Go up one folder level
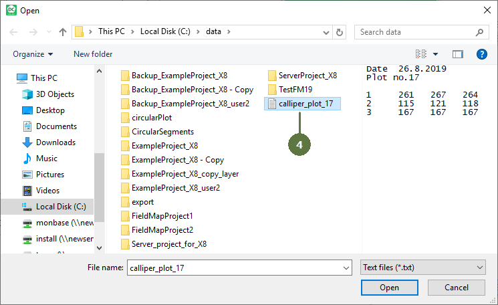 [63, 32]
